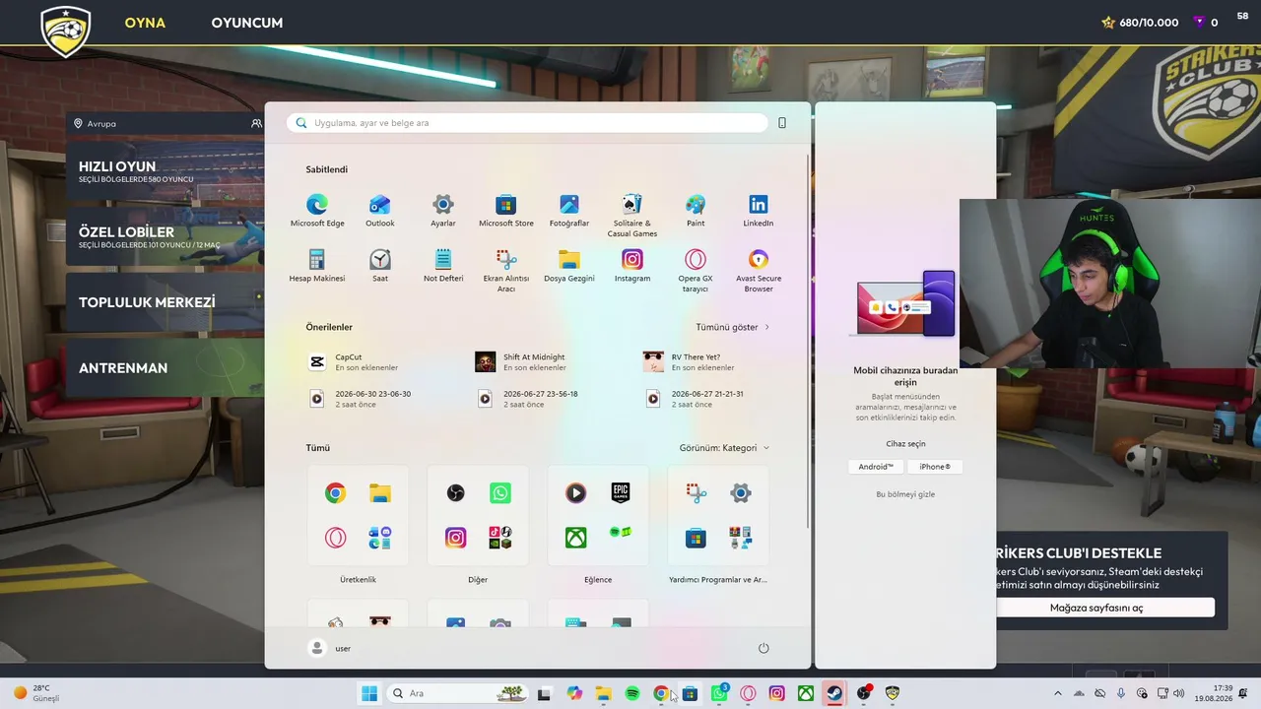Open the Xbox app on the taskbar
The height and width of the screenshot is (709, 1261).
pos(806,693)
